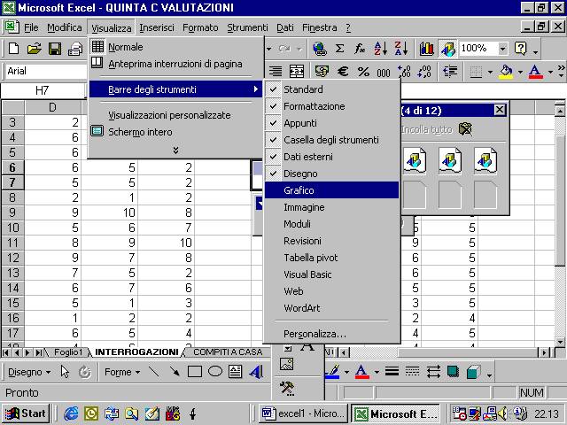Switch to the COMPITI A CASA sheet tab
Viewport: 567px width, 425px height.
[x=228, y=352]
